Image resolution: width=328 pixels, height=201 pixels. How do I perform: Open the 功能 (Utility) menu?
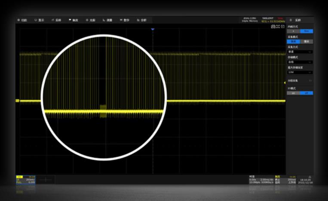click(x=22, y=20)
